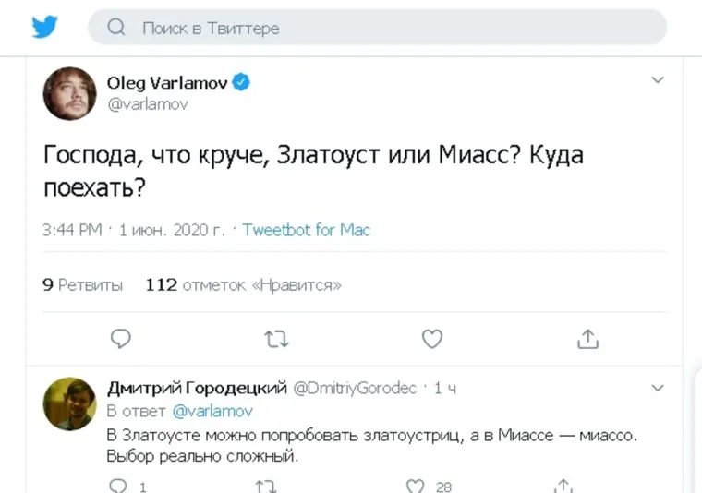
Task: Open Дмитрий Городецкий's avatar
Action: click(x=69, y=403)
